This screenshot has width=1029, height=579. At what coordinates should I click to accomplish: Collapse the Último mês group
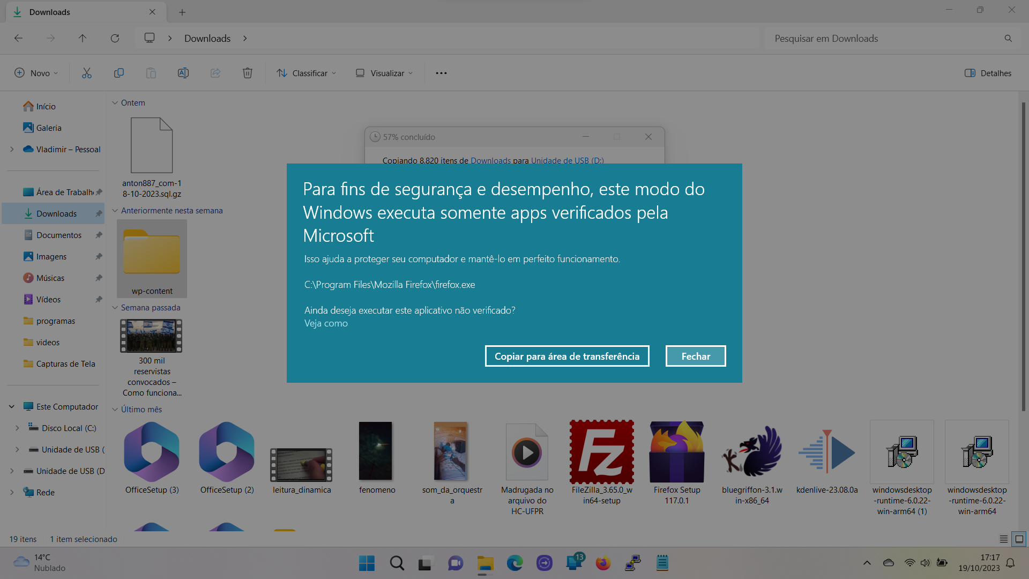pyautogui.click(x=115, y=410)
